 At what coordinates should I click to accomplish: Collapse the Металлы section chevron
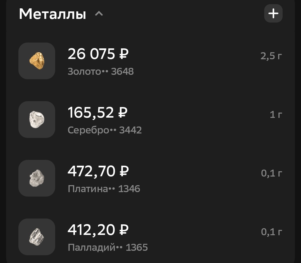[x=99, y=13]
